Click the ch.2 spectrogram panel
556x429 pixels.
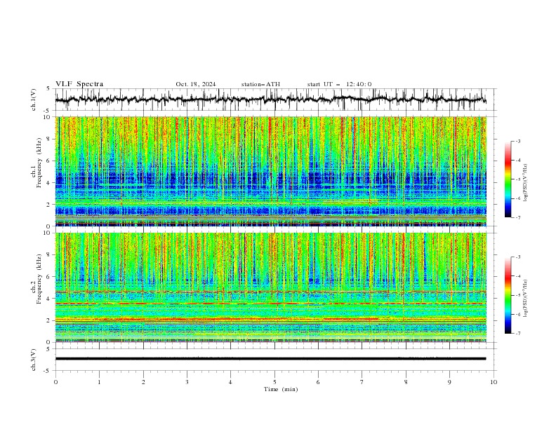270,287
